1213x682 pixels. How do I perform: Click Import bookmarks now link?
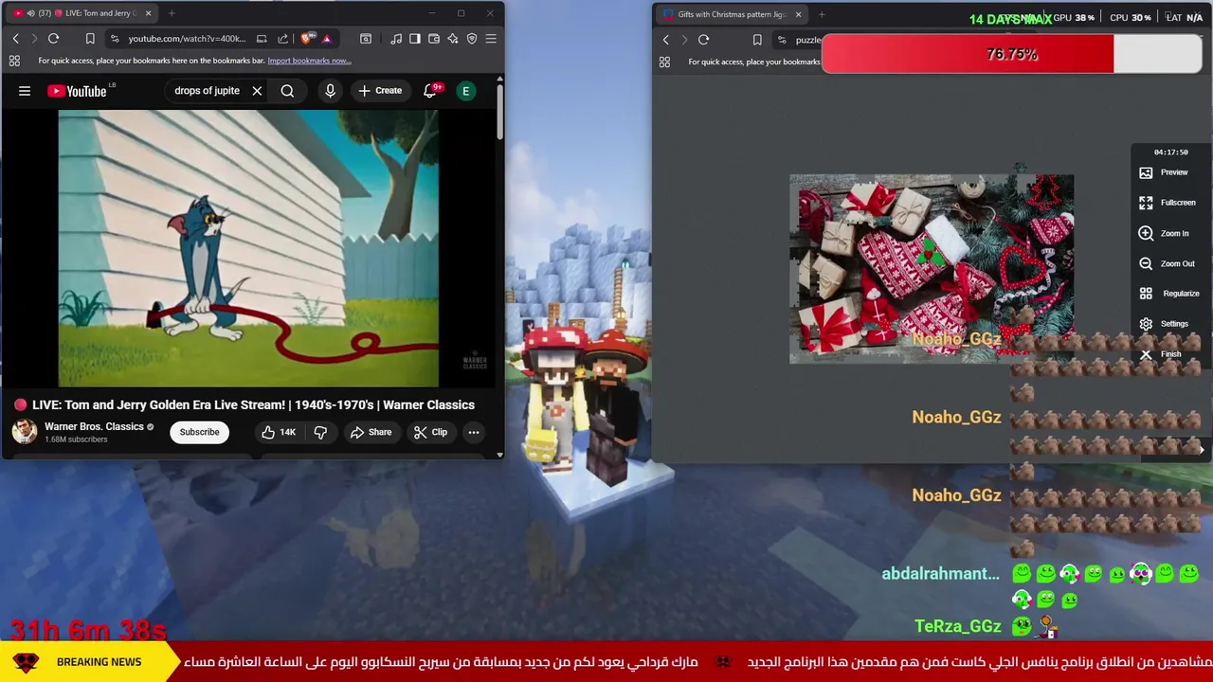(x=309, y=61)
